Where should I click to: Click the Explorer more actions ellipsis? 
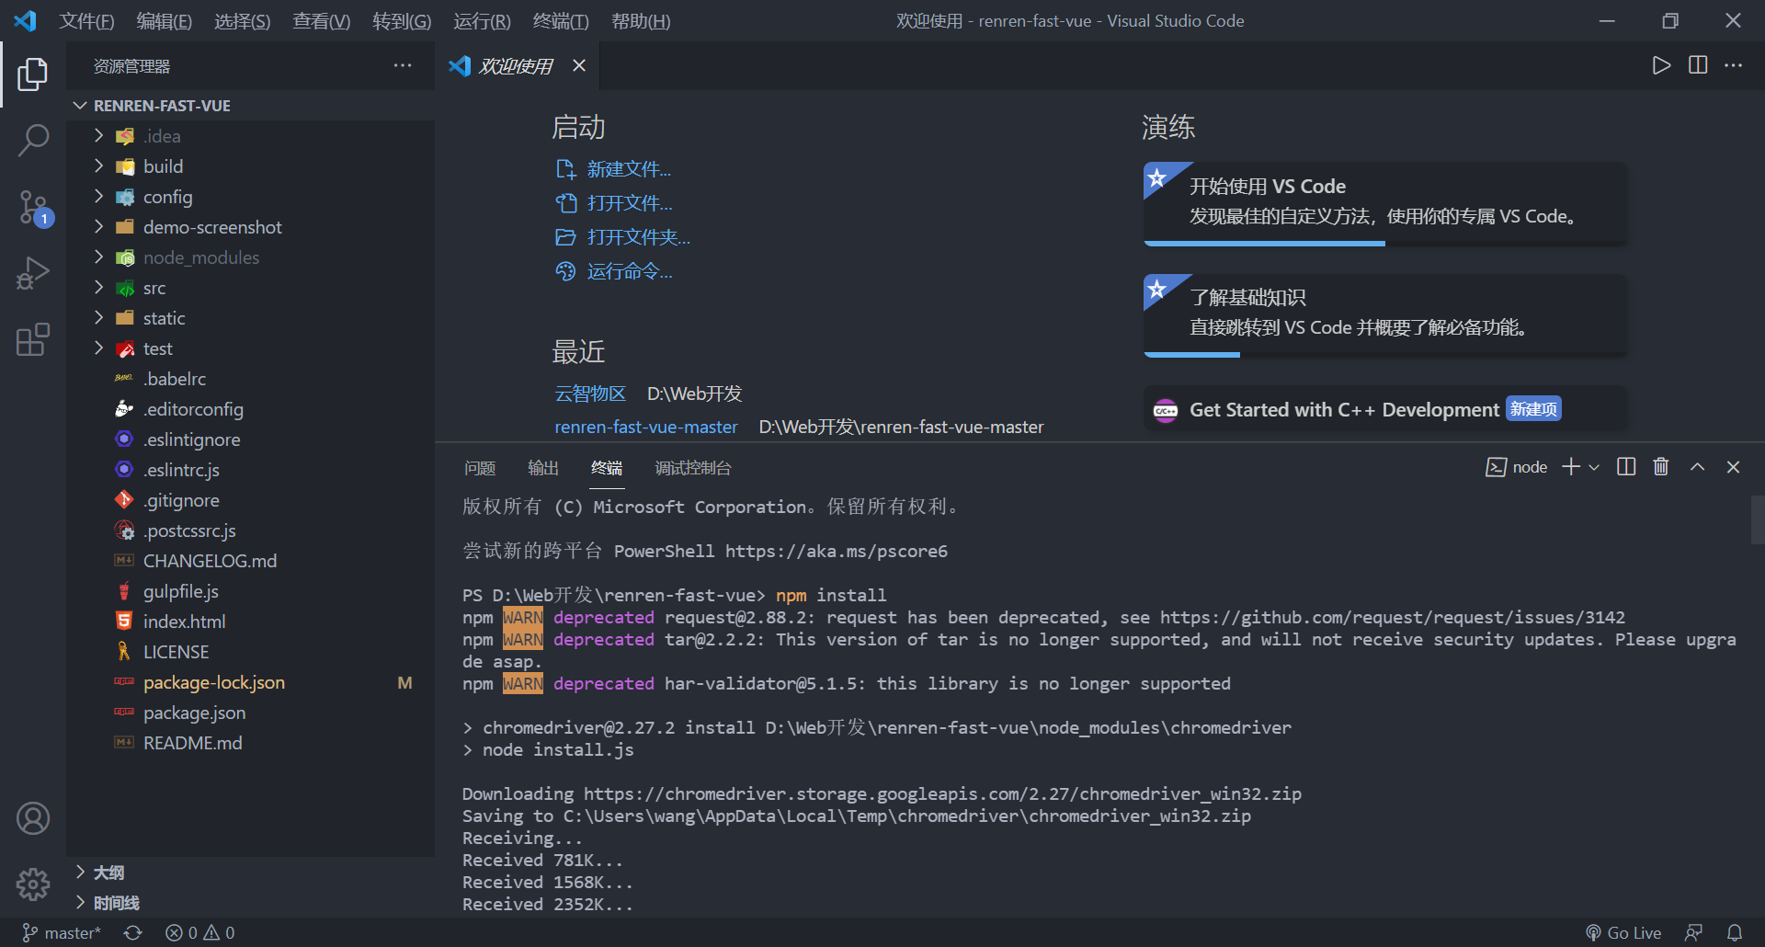point(403,65)
